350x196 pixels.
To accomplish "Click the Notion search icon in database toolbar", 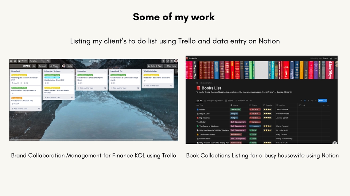I will point(312,101).
